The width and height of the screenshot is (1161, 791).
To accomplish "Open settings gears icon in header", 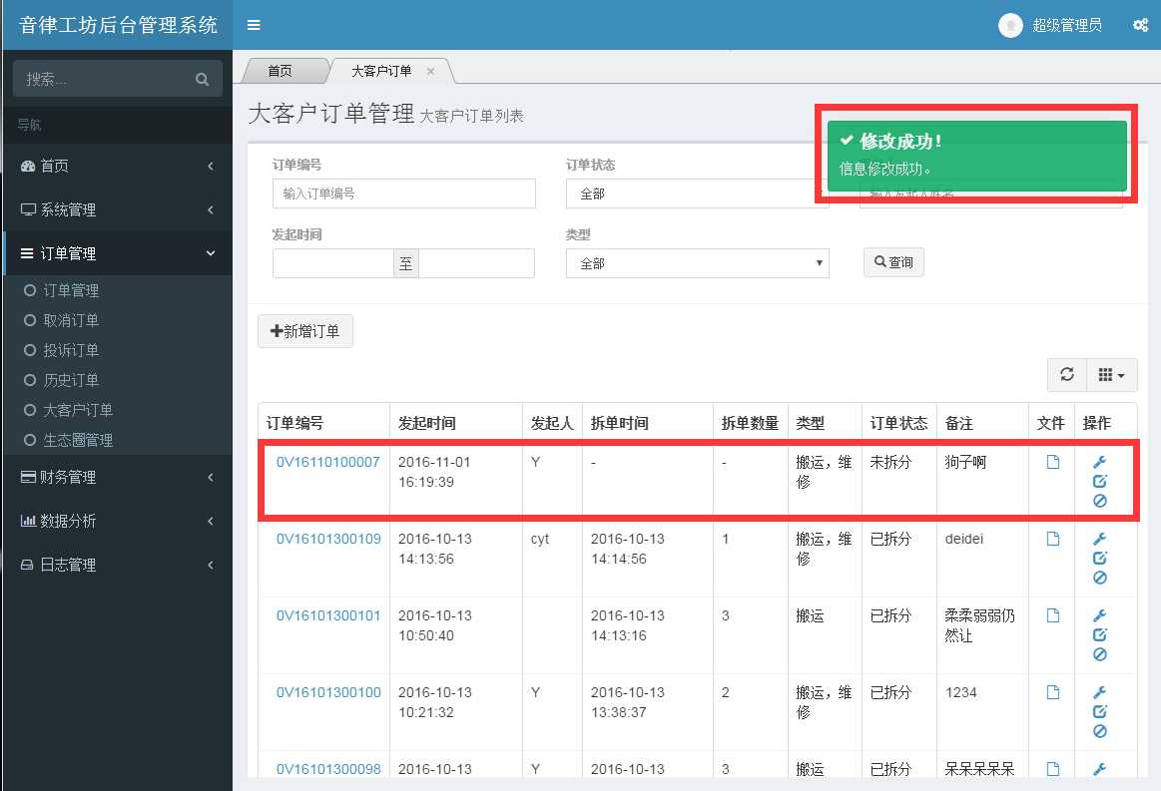I will 1140,25.
